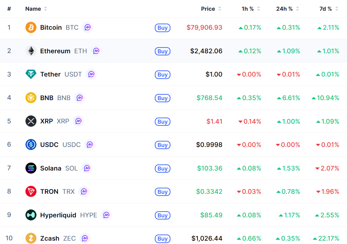Click the BNB yellow coin logo
Viewport: 347px width, 244px height.
[x=31, y=98]
